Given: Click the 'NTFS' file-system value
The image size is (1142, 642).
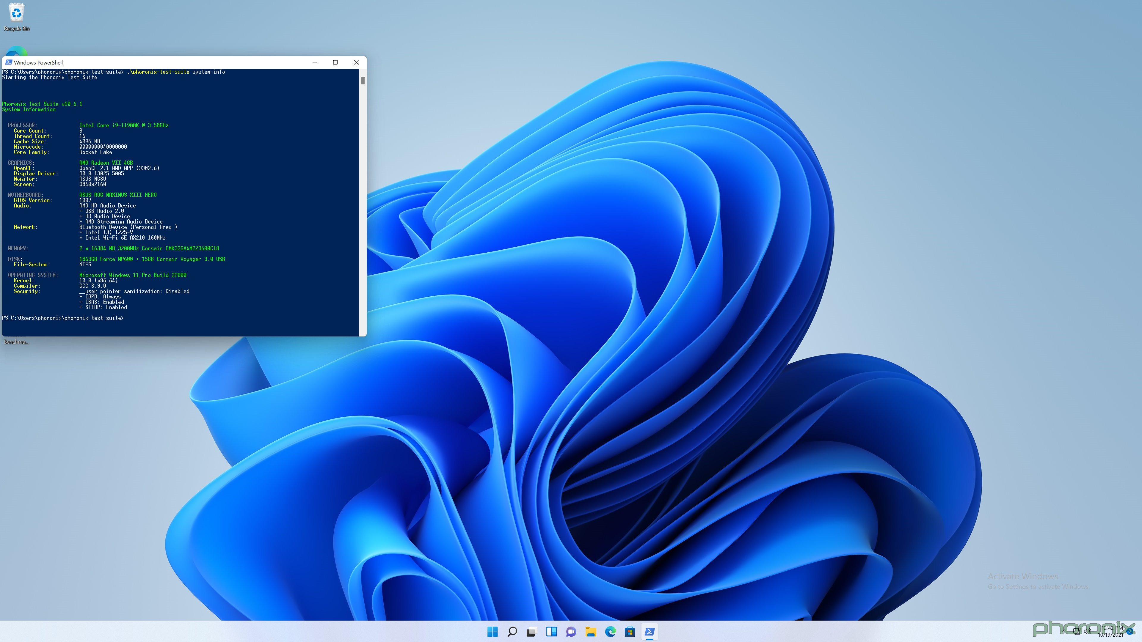Looking at the screenshot, I should (85, 265).
